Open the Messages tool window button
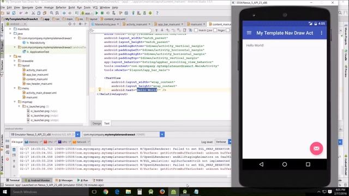The width and height of the screenshot is (349, 196). (x=64, y=180)
